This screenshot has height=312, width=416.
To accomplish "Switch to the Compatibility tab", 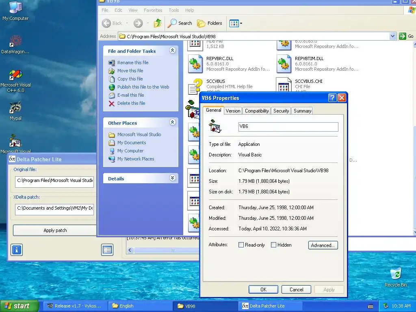I will tap(257, 111).
